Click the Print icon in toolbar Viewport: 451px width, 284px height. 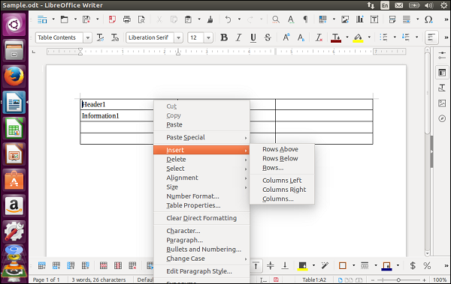[x=126, y=19]
